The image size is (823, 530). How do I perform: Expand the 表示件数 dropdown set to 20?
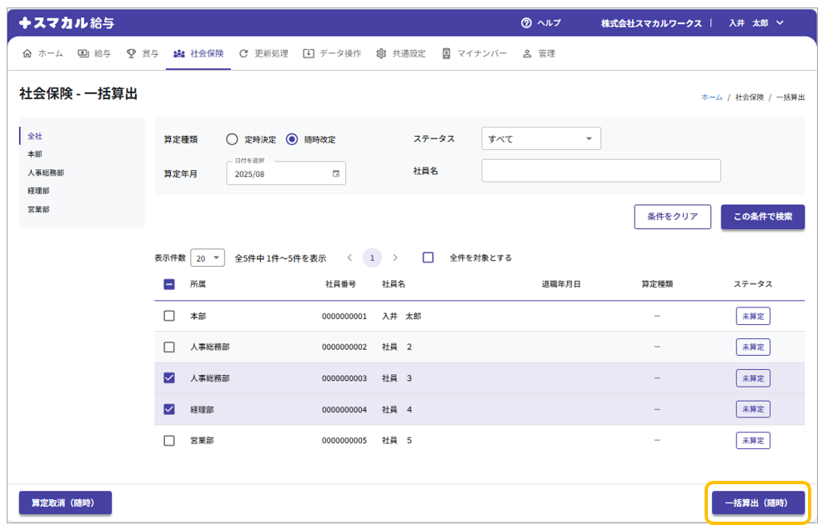[208, 257]
